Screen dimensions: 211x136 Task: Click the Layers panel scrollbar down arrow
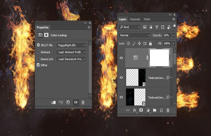tap(175, 103)
